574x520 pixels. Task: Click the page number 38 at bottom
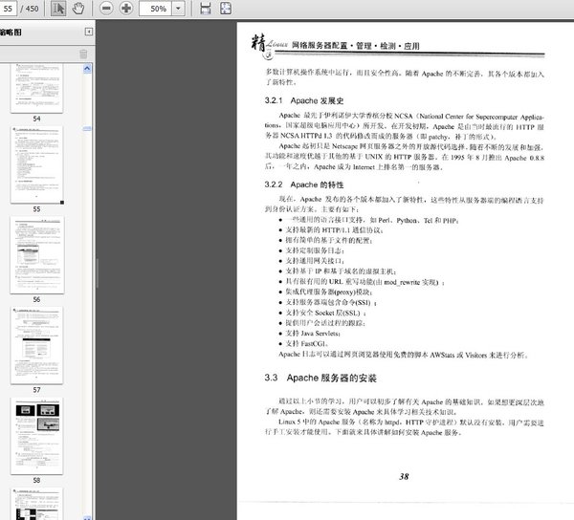(404, 476)
